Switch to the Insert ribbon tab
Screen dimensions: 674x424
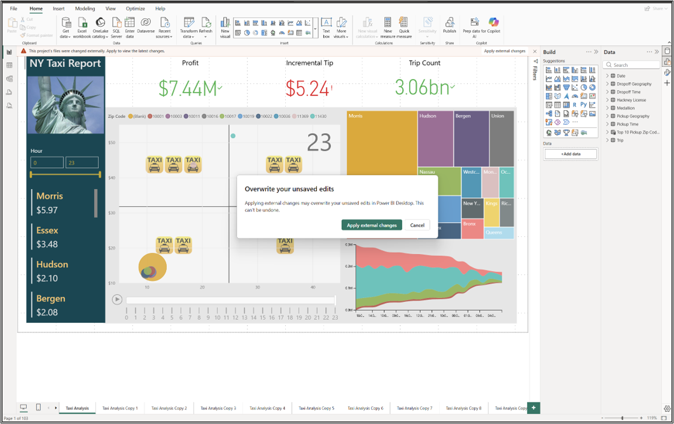(x=59, y=9)
